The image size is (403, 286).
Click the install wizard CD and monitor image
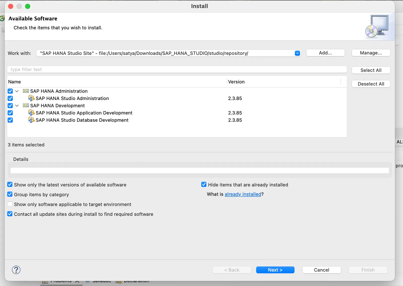(x=377, y=26)
